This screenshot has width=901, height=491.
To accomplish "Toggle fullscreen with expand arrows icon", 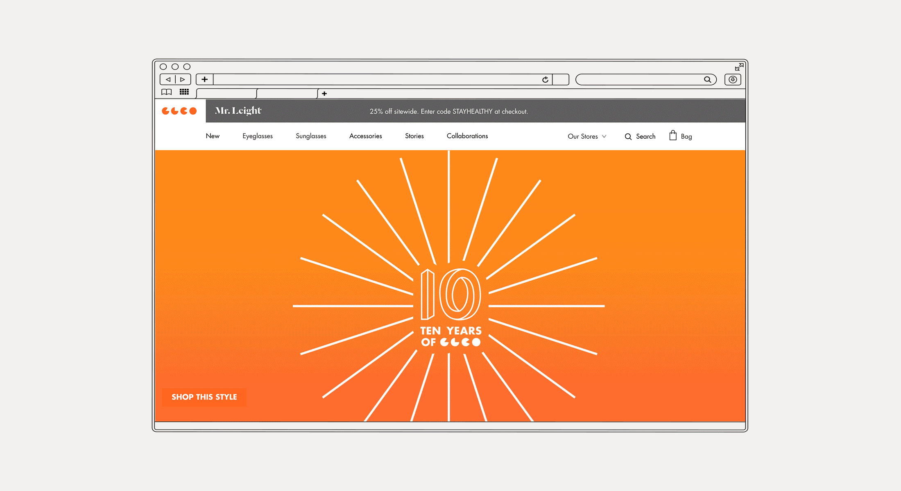I will (739, 67).
